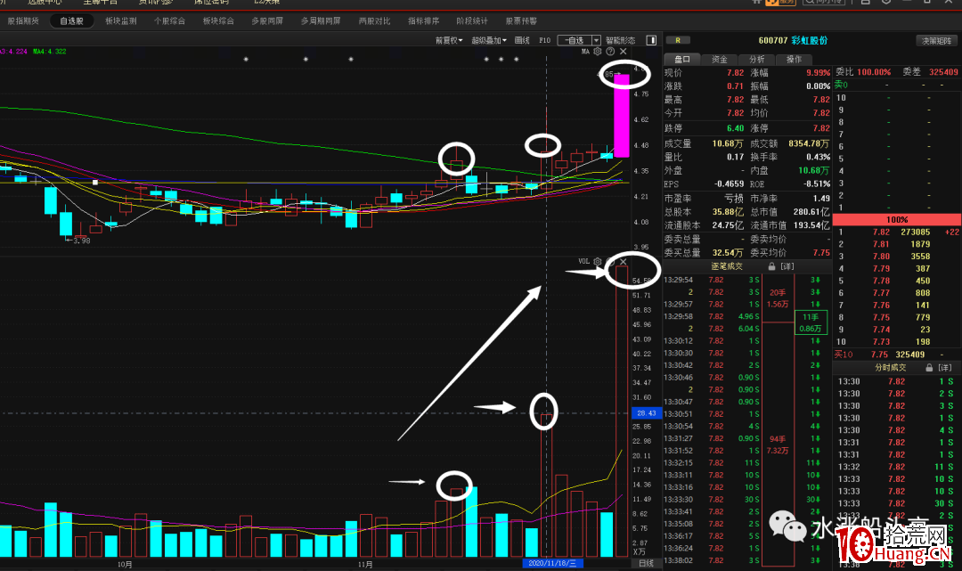Click lock icon beside 逐笔成交
This screenshot has width=962, height=571.
tap(771, 266)
